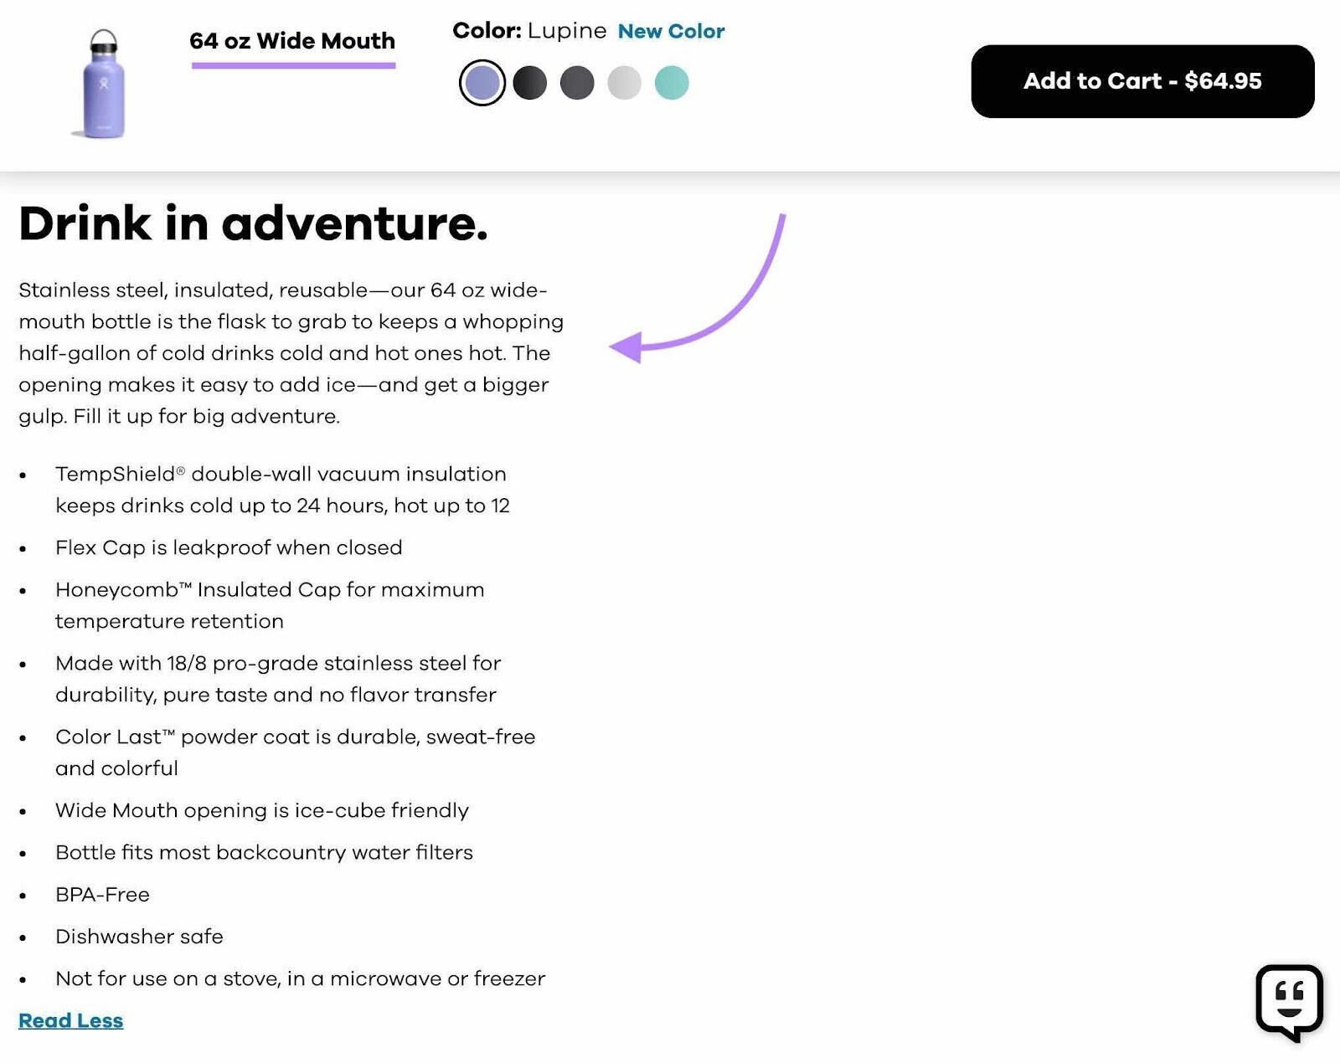Click the Dishwasher safe bullet point
1340x1063 pixels.
click(139, 937)
